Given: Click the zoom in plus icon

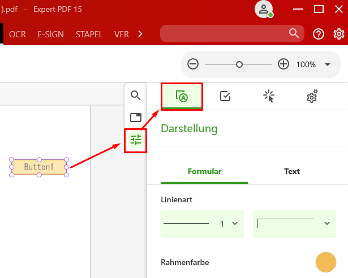Looking at the screenshot, I should point(283,64).
